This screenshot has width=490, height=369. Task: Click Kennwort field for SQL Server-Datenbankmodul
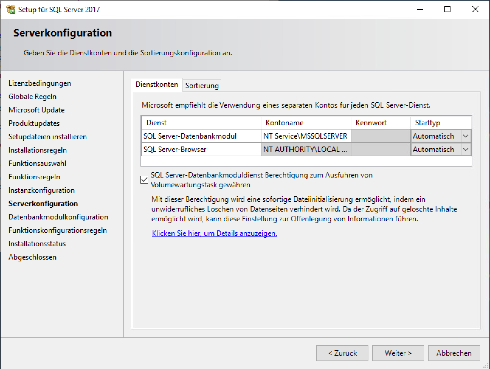[381, 136]
